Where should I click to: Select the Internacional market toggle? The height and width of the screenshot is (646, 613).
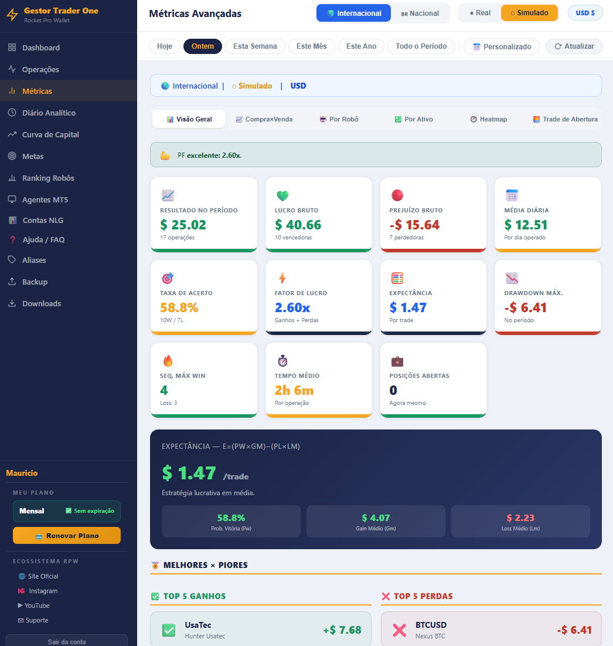354,13
